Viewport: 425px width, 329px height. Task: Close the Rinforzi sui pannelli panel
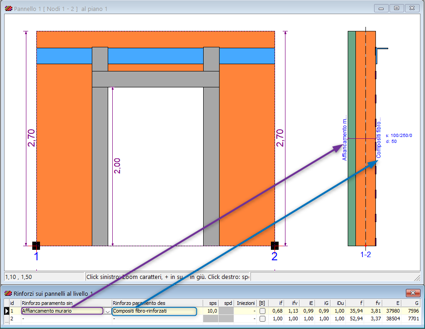click(413, 293)
